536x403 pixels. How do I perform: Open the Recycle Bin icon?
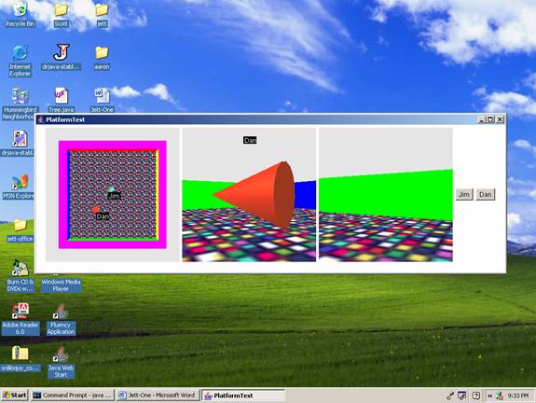(20, 14)
